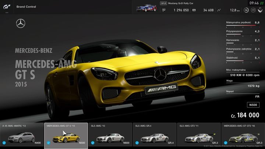The image size is (265, 149).
Task: Choose the Mercedes-AMG GT3 '16 car tile
Action: point(243,135)
